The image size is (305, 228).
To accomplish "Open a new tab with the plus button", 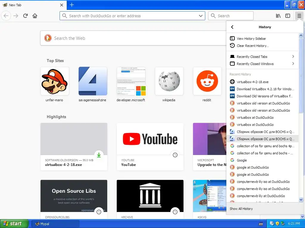I will (x=72, y=5).
